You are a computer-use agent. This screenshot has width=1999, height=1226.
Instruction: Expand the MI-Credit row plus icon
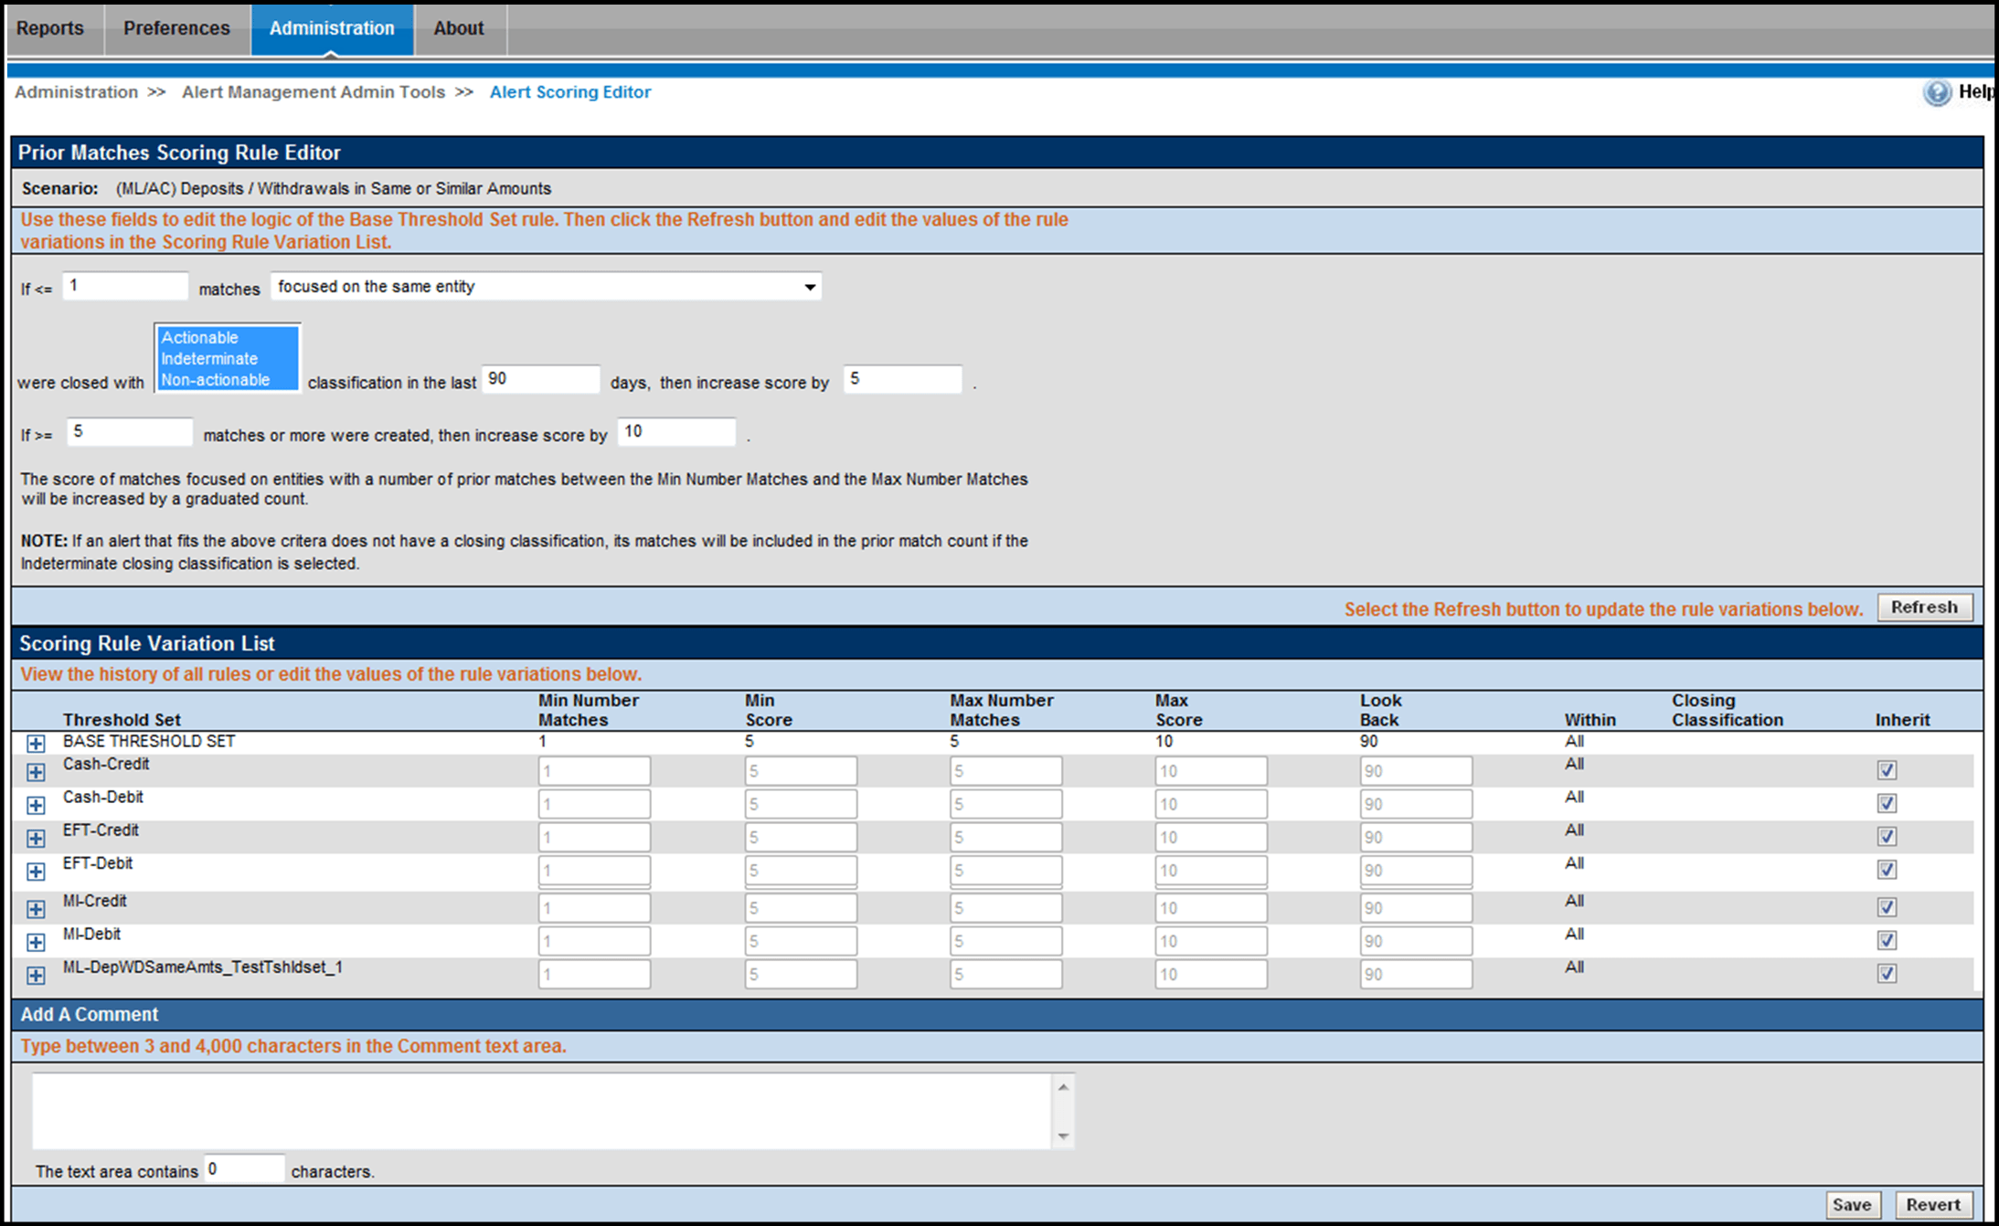pyautogui.click(x=36, y=908)
